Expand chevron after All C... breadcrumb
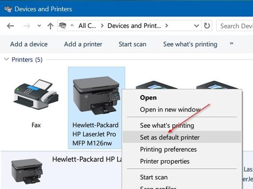Image resolution: width=253 pixels, height=189 pixels. click(102, 25)
